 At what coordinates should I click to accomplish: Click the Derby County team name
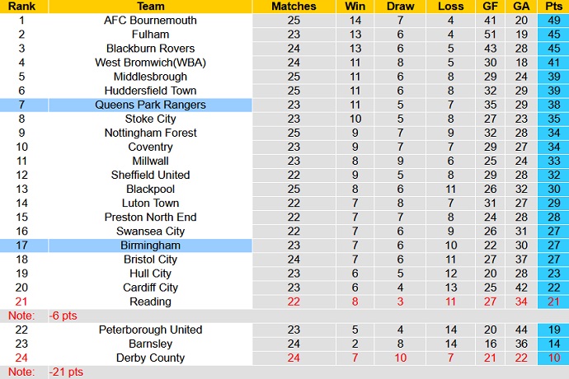[x=150, y=358]
